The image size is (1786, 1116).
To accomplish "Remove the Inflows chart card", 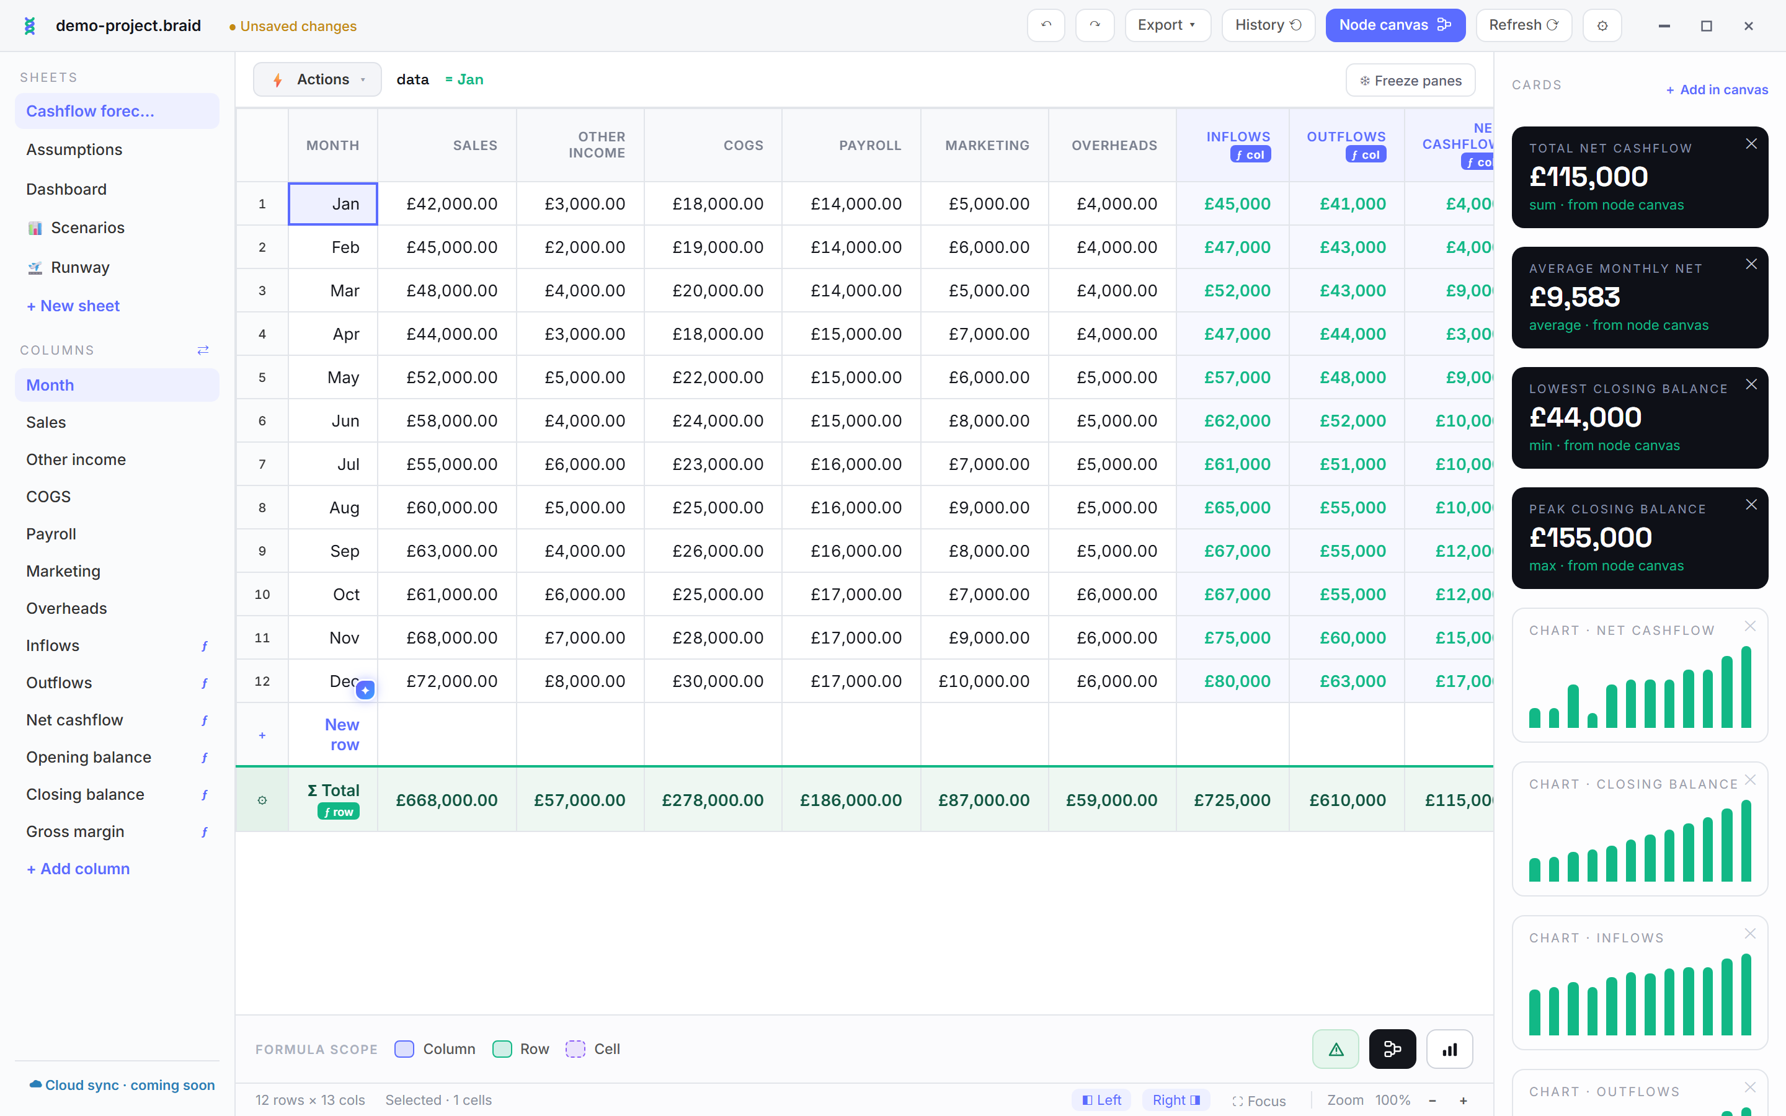I will tap(1750, 934).
